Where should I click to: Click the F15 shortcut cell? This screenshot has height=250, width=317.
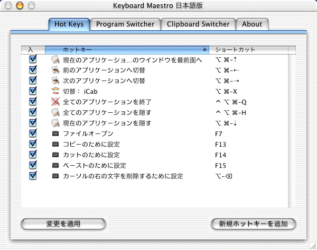point(220,165)
